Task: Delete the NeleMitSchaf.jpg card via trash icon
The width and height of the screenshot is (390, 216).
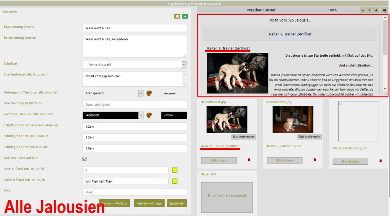Action: pyautogui.click(x=249, y=160)
